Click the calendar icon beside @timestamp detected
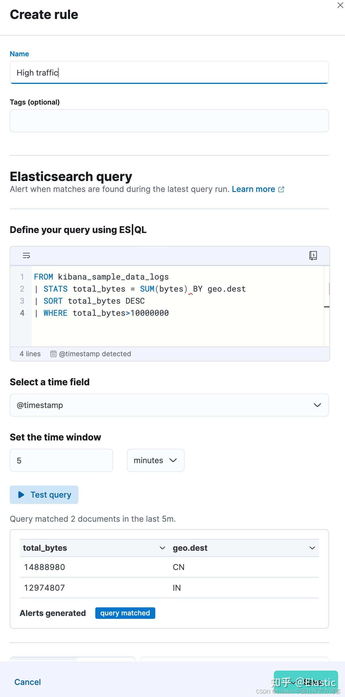The width and height of the screenshot is (345, 697). tap(53, 354)
